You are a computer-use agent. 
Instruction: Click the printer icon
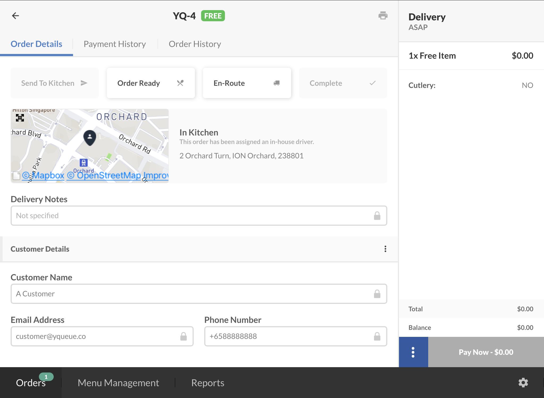point(383,16)
